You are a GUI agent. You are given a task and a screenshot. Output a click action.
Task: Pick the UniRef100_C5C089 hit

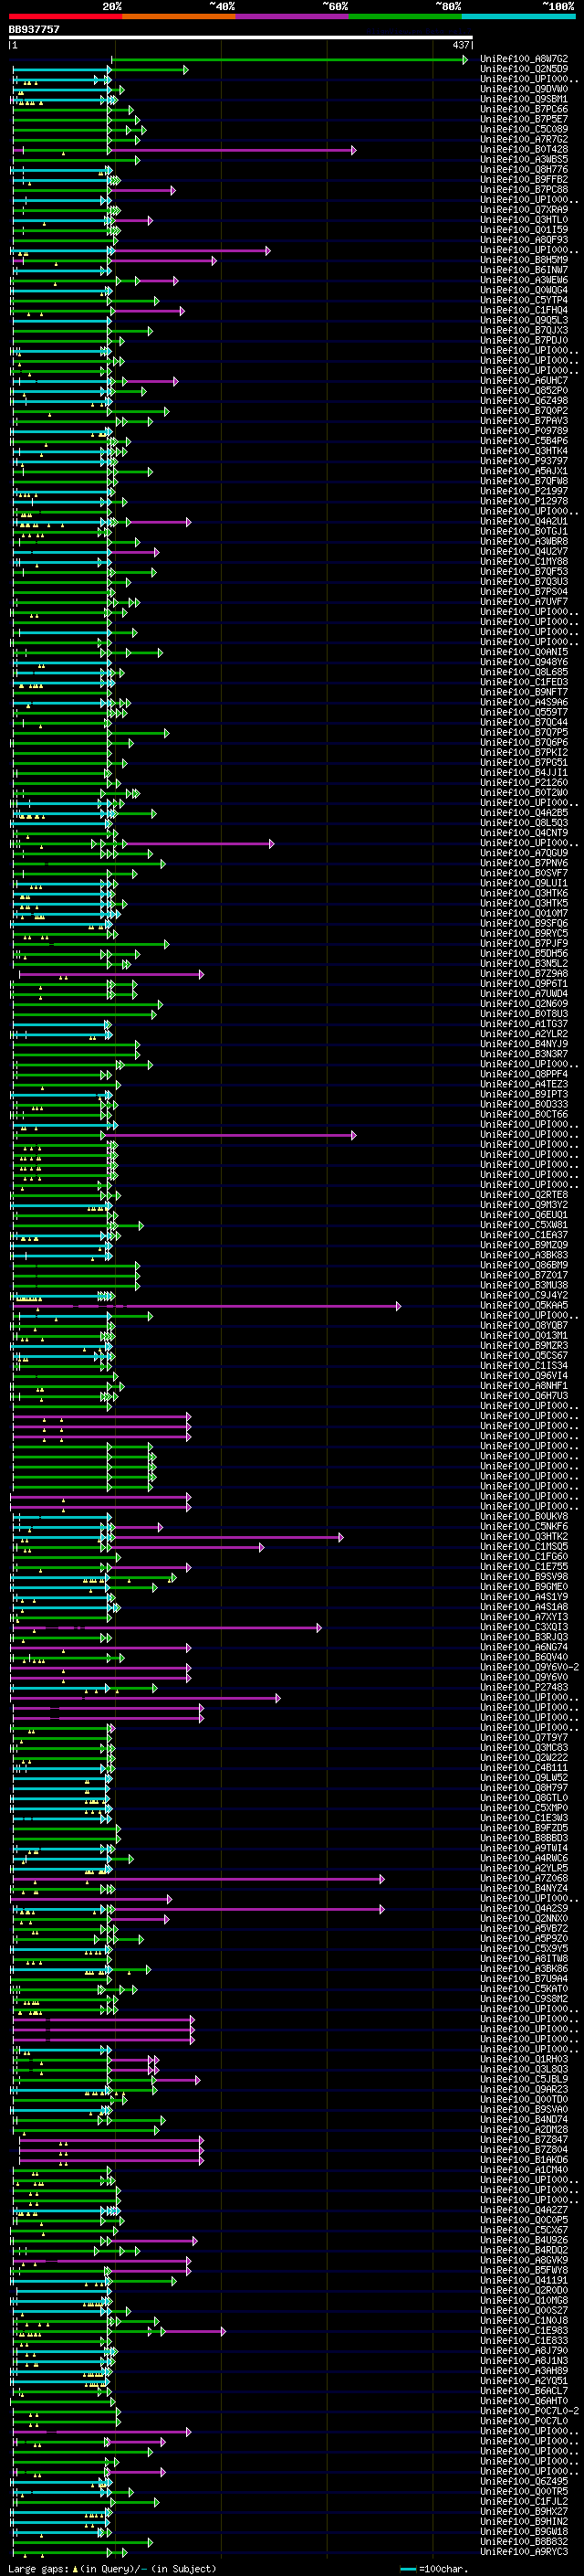pos(524,129)
